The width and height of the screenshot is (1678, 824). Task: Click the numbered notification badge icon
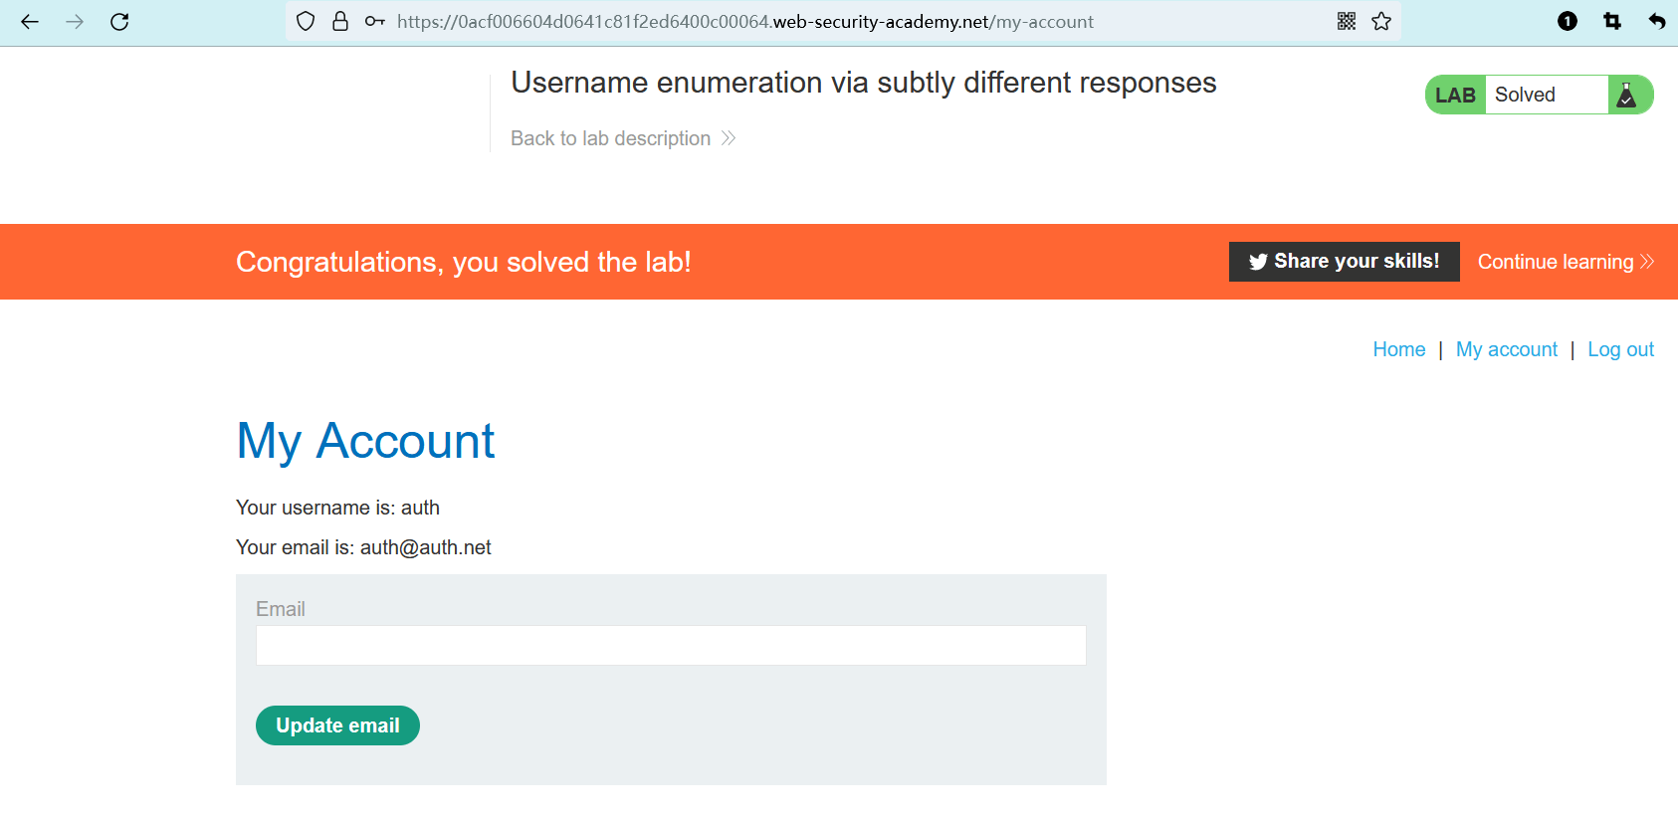tap(1568, 22)
